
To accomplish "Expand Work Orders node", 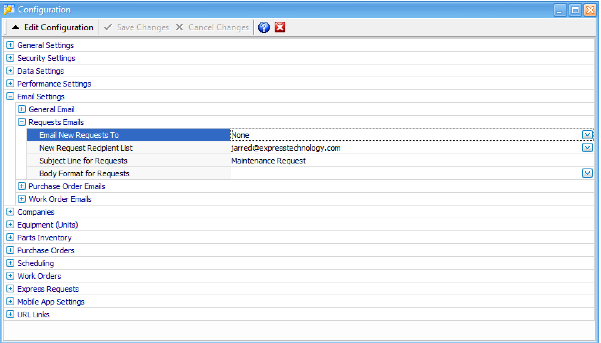I will (x=10, y=276).
